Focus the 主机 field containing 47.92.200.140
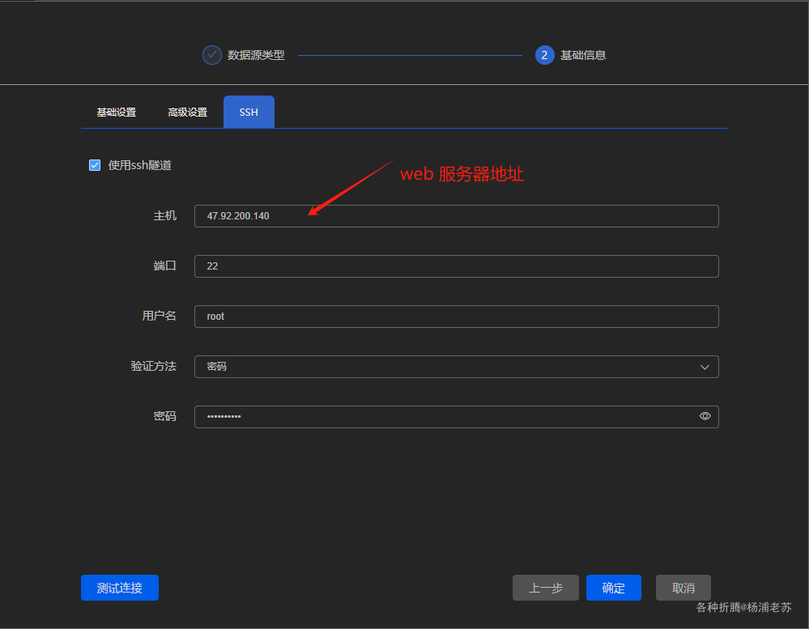 tap(456, 216)
